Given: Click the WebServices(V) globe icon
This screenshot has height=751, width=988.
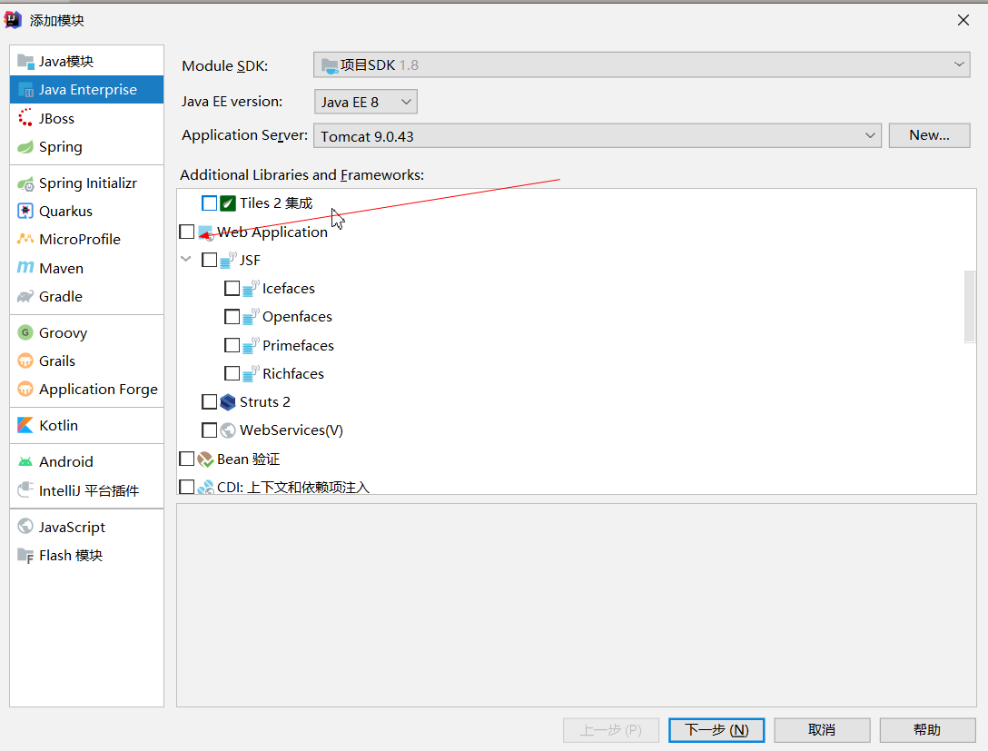Looking at the screenshot, I should [x=227, y=430].
